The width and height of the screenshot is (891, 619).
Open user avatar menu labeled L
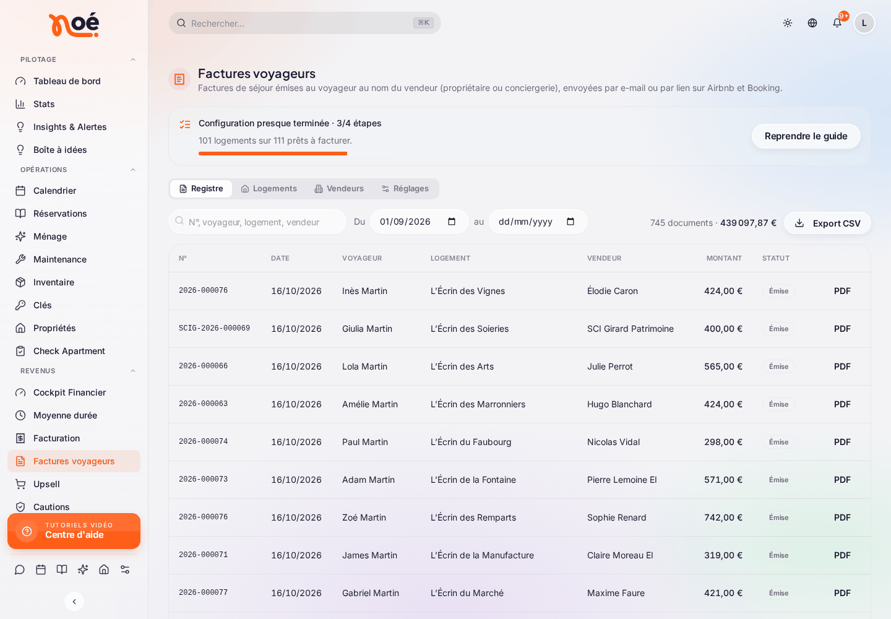864,23
